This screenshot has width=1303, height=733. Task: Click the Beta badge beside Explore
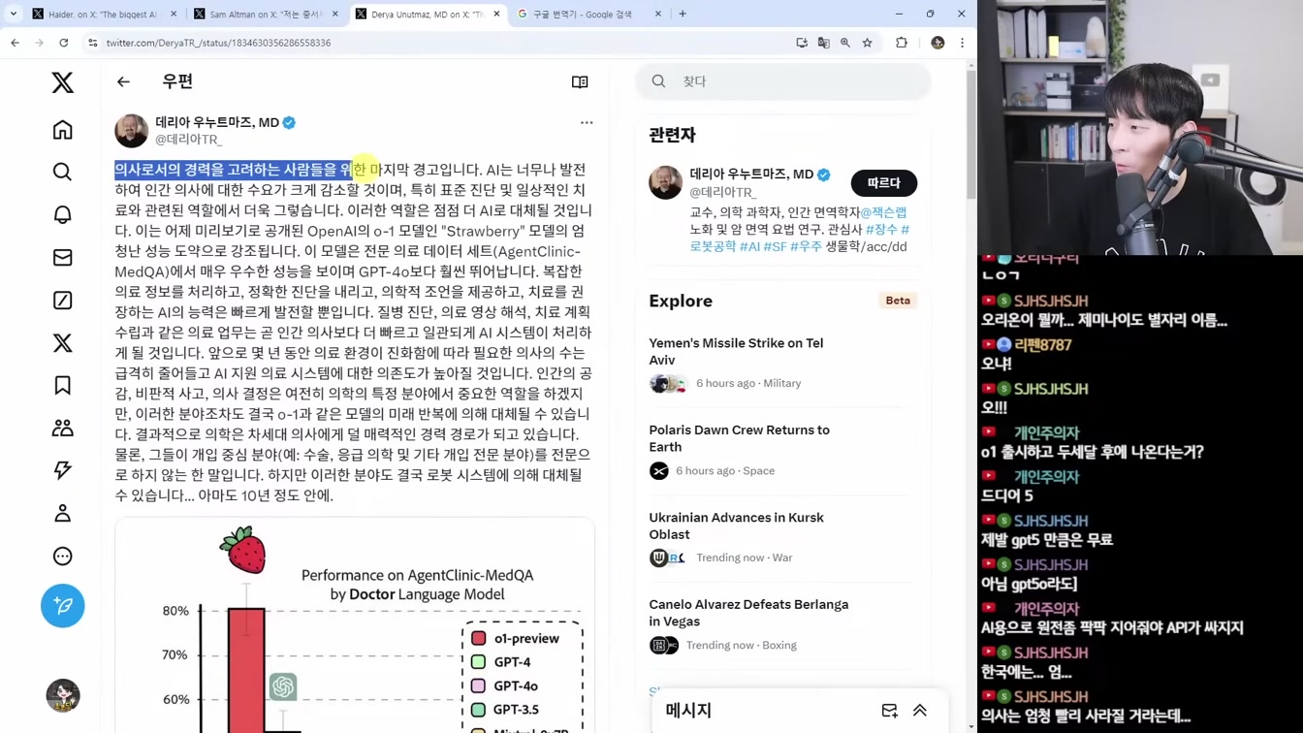pos(898,301)
